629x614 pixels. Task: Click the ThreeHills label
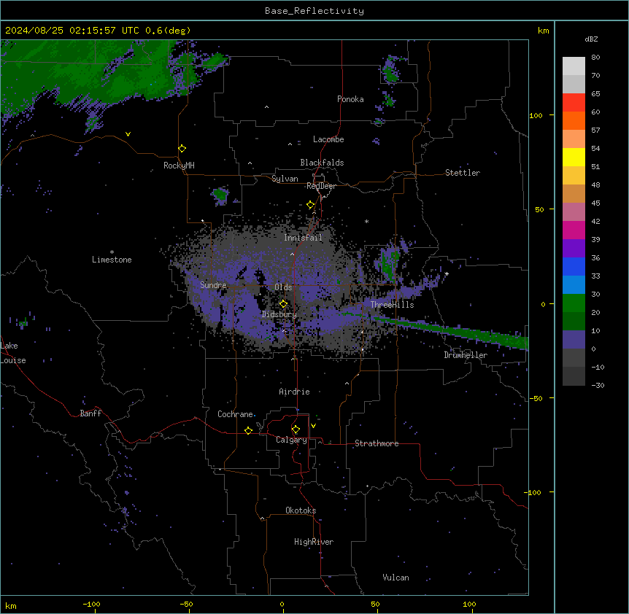[x=393, y=305]
